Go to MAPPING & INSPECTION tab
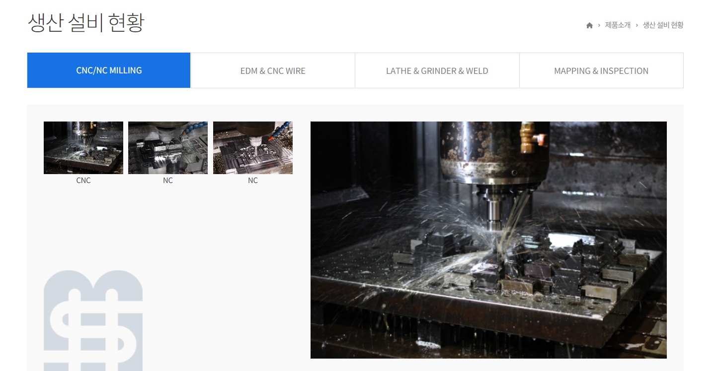Screen dimensions: 720x371 (x=601, y=70)
